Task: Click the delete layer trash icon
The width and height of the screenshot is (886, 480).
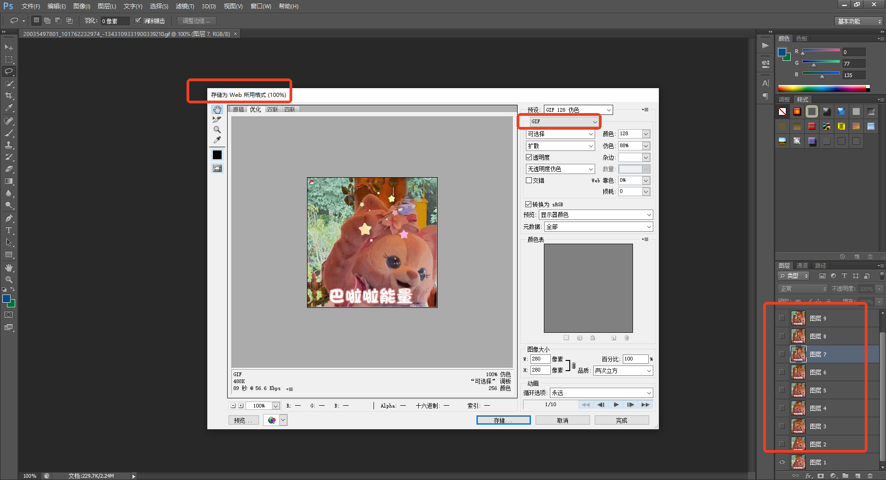Action: 870,475
